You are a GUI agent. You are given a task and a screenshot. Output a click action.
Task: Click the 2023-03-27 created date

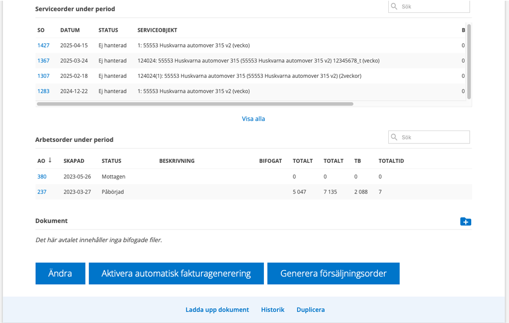(77, 192)
